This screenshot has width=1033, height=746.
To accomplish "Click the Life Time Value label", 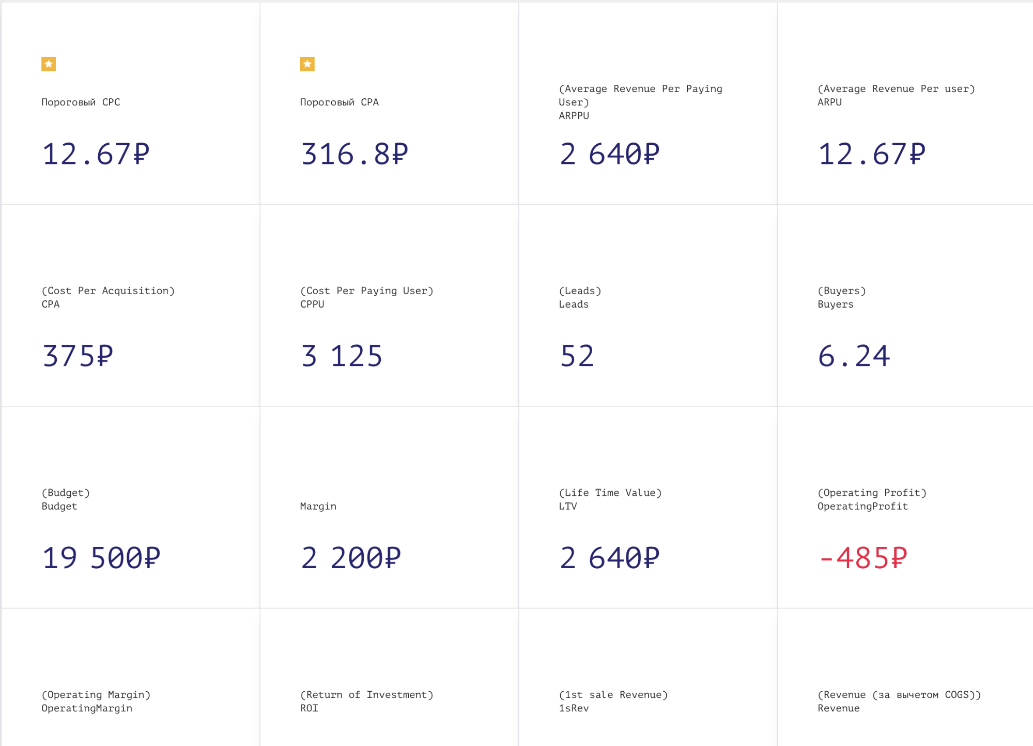I will tap(610, 493).
